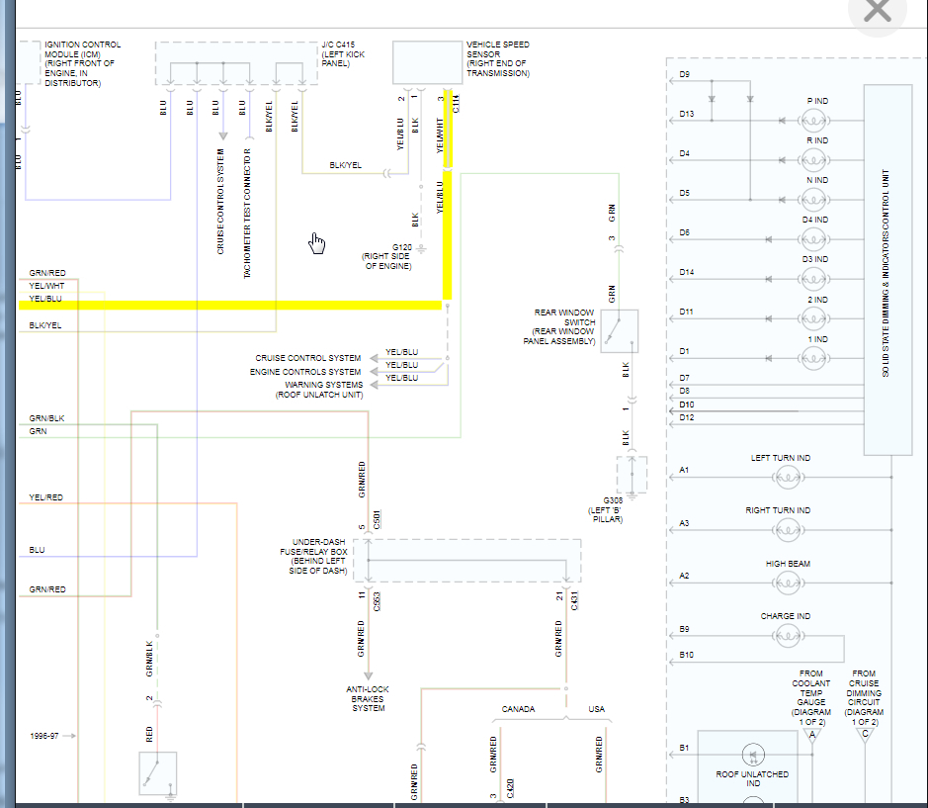Click the triangle connector marked A
Screen dimensions: 928x808
pos(812,736)
